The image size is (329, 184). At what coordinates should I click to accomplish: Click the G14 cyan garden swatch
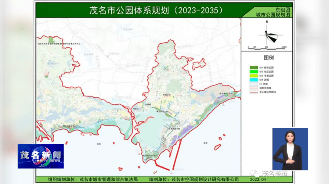tap(253, 80)
